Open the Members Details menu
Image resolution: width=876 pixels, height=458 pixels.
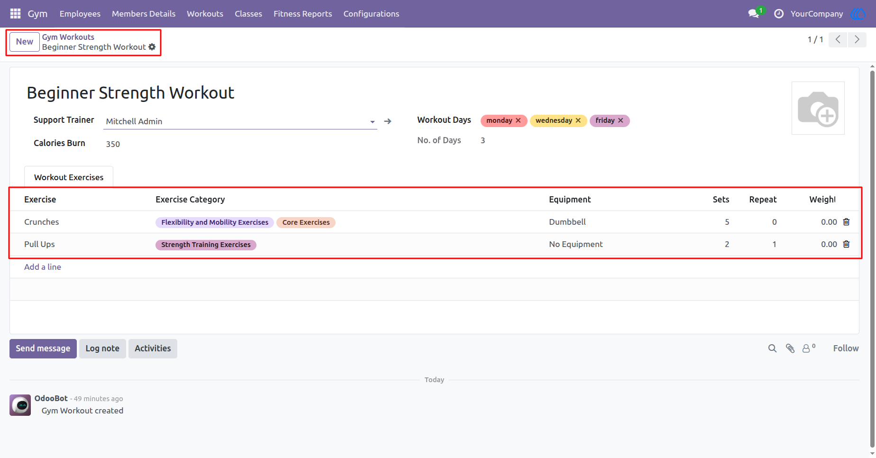144,14
